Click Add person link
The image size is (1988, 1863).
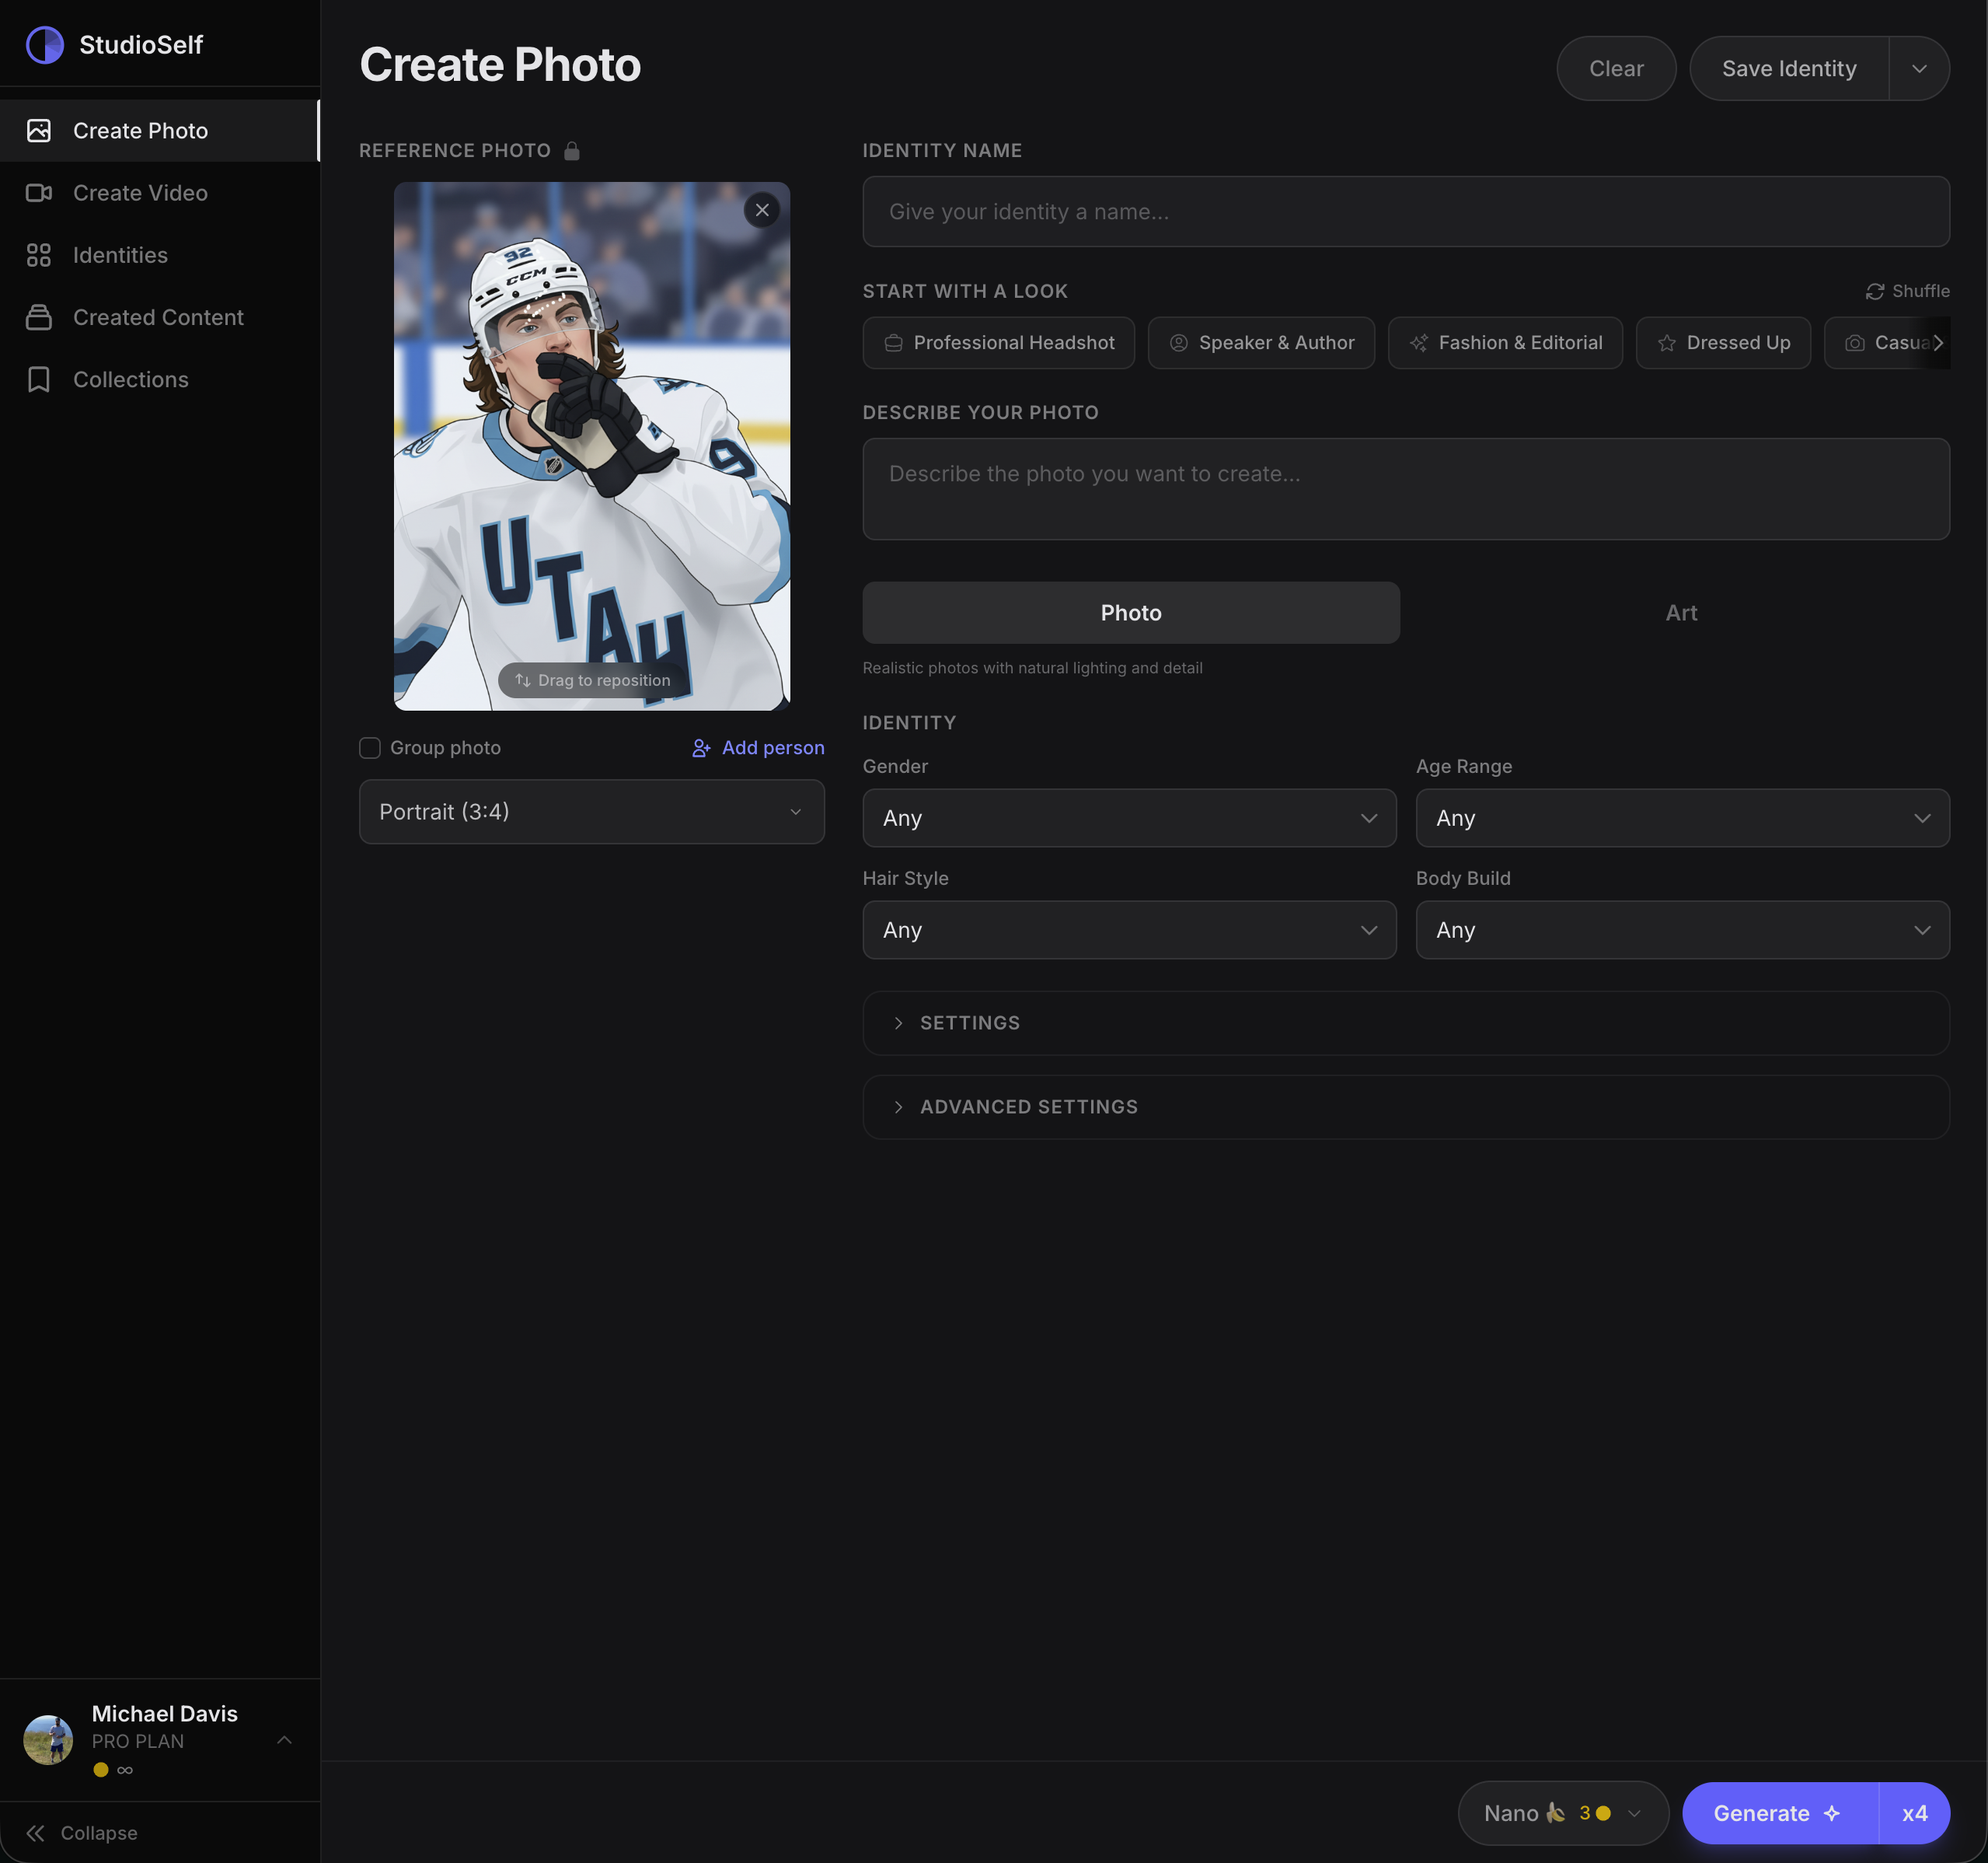[758, 747]
